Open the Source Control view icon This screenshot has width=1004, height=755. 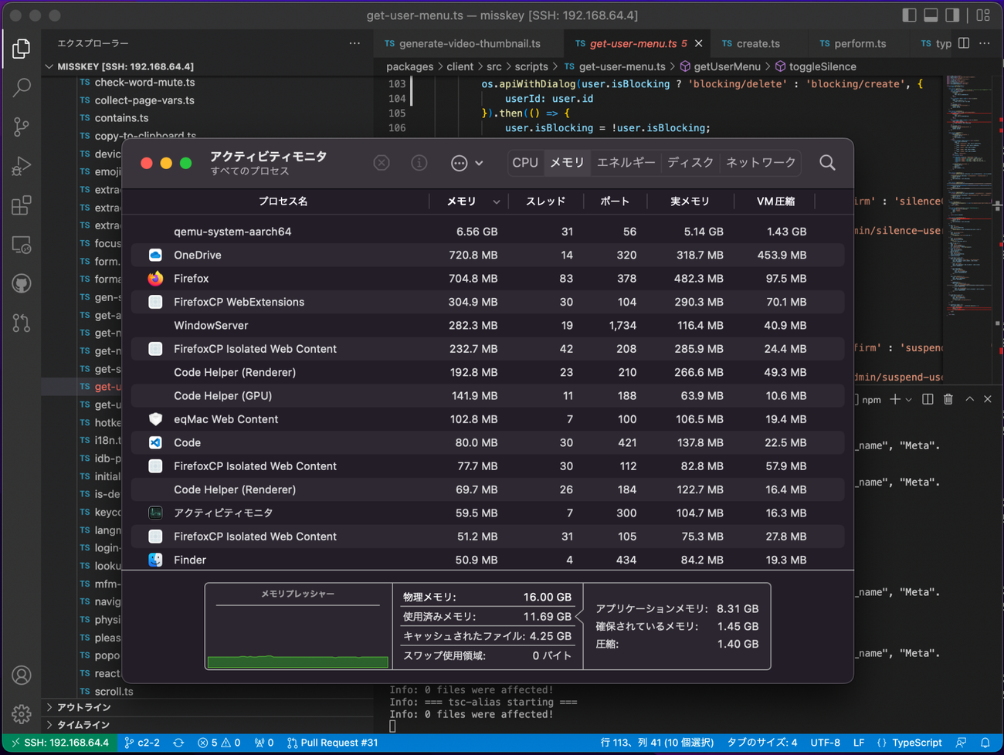tap(22, 127)
